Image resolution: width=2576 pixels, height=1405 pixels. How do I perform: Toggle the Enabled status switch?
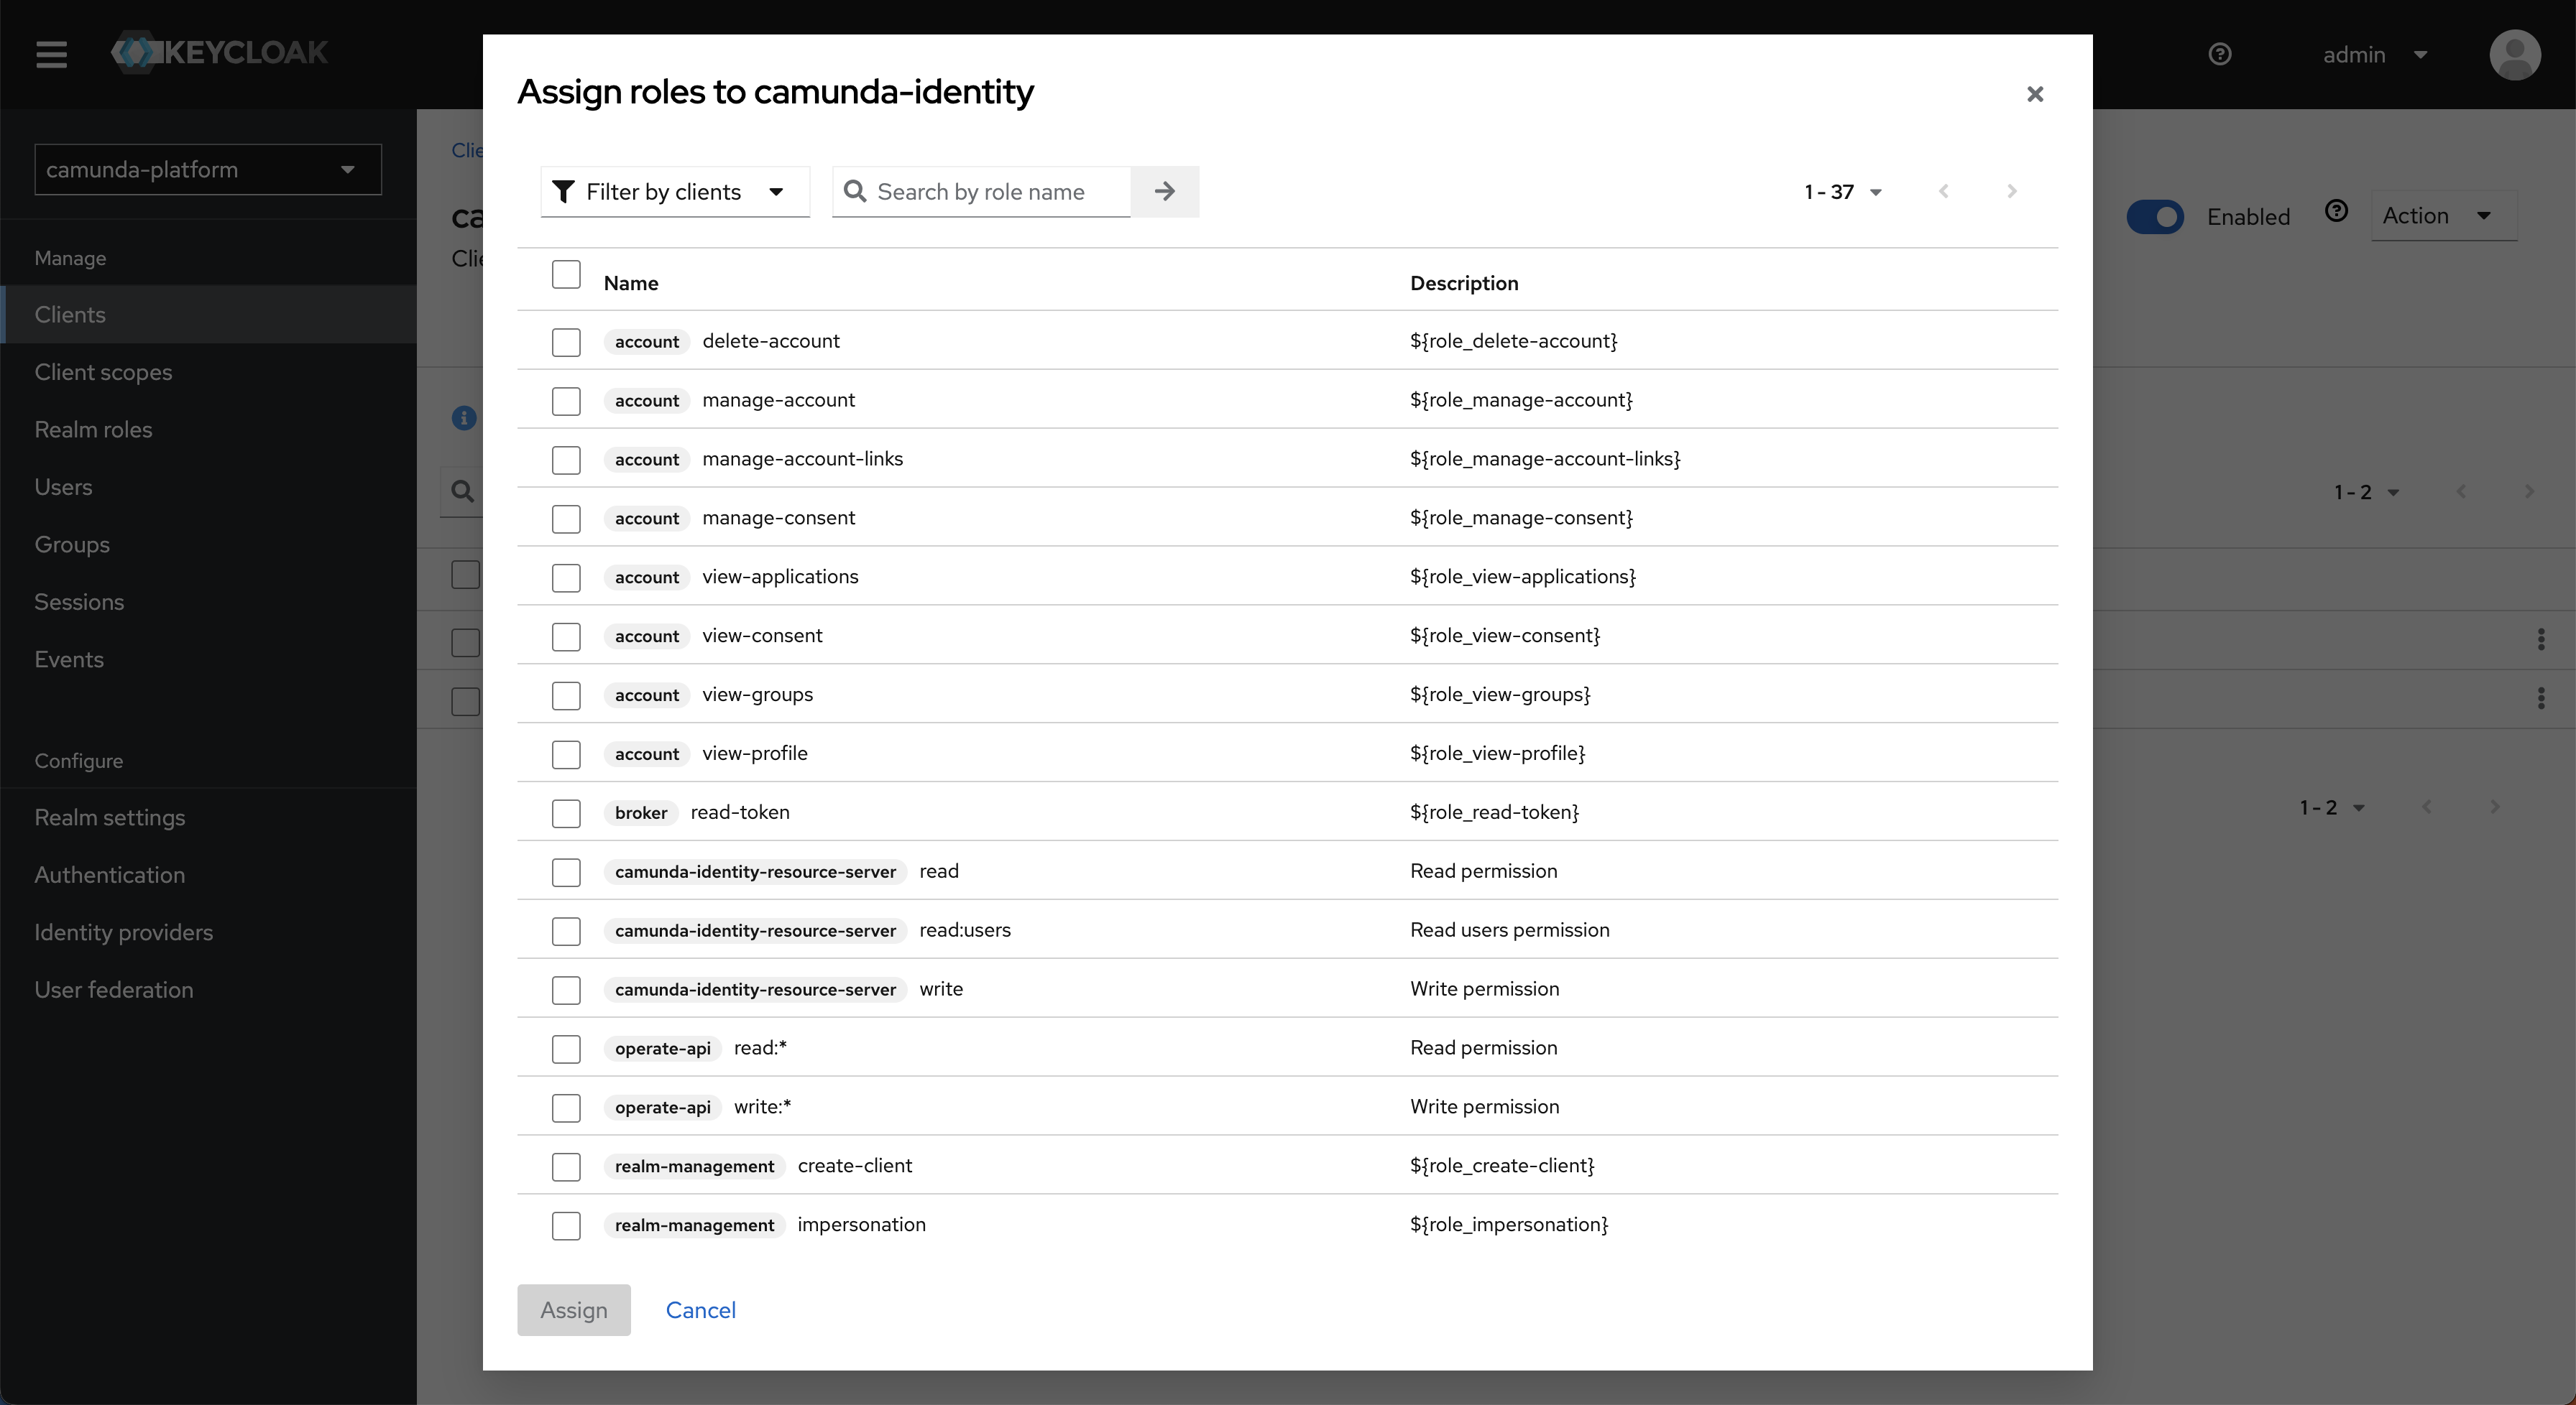pos(2159,216)
